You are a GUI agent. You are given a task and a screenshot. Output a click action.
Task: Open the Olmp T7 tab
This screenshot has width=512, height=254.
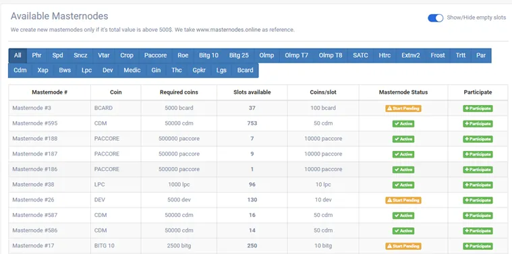(x=297, y=55)
